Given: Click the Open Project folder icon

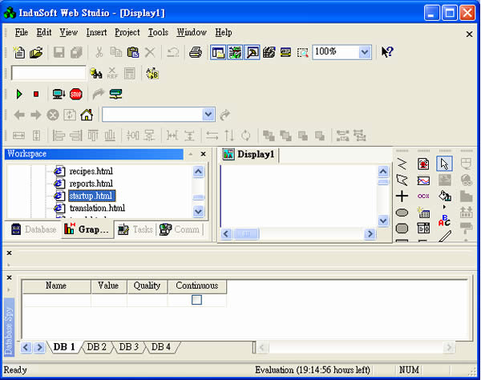Looking at the screenshot, I should click(36, 52).
